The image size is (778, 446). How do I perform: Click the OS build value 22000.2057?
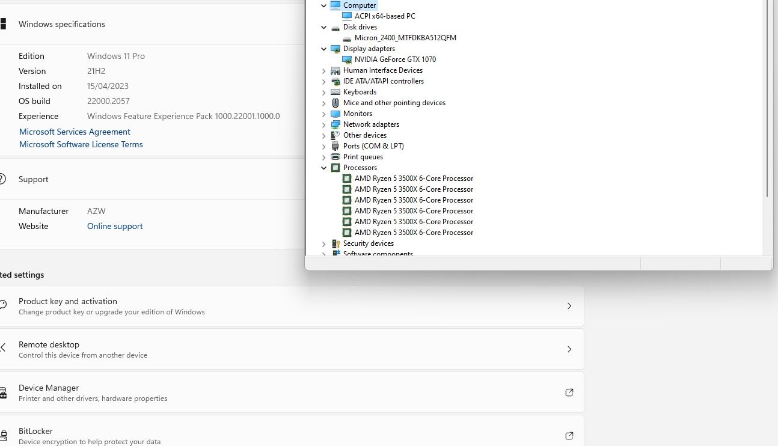[108, 101]
